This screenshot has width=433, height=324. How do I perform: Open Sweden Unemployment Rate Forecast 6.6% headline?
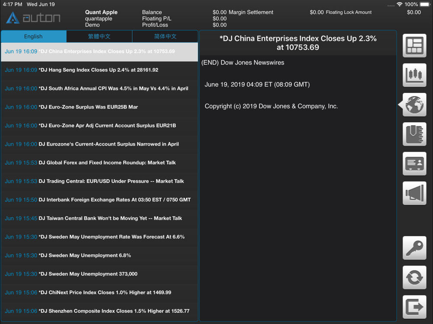[100, 237]
